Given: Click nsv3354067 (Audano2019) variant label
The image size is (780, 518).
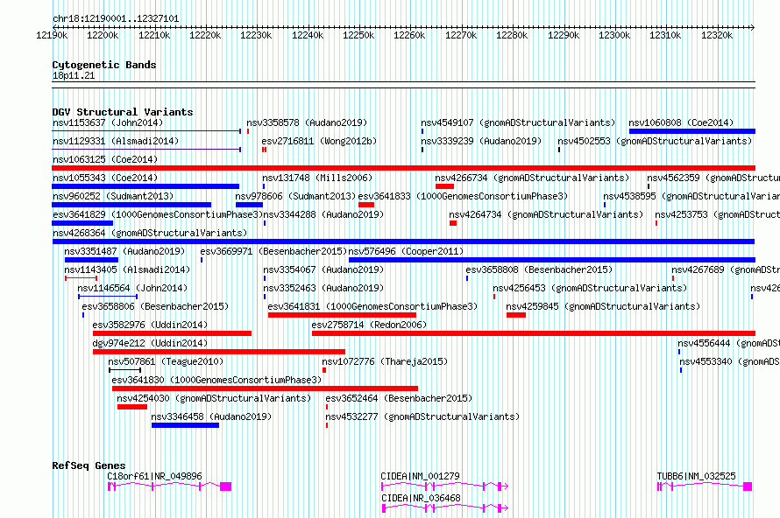Looking at the screenshot, I should [324, 269].
